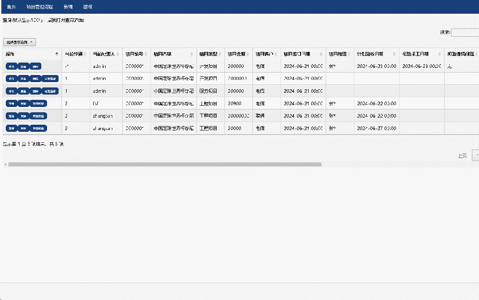
Task: Click 删除 in the lisi row
Action: pyautogui.click(x=24, y=103)
